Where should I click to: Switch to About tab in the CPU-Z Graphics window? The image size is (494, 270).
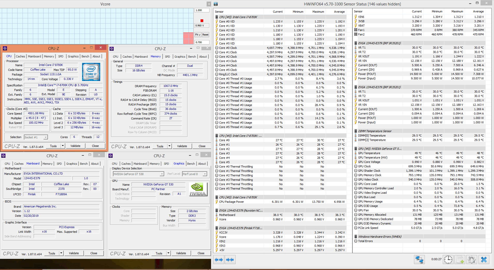pyautogui.click(x=202, y=164)
